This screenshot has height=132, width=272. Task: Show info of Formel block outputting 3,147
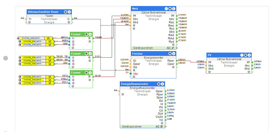coord(90,54)
